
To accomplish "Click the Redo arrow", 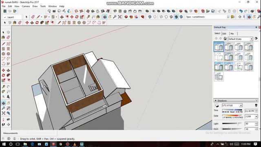I will 246,11.
